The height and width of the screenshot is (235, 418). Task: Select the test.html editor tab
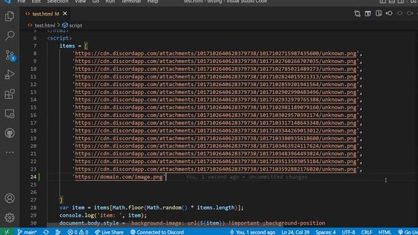(46, 14)
